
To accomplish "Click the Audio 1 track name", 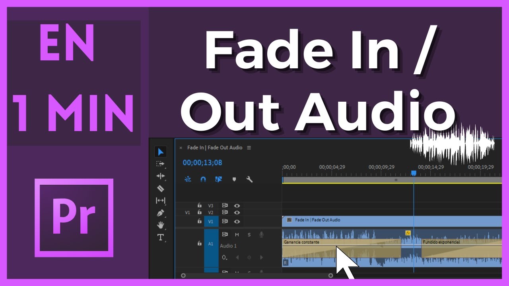I will pos(228,246).
